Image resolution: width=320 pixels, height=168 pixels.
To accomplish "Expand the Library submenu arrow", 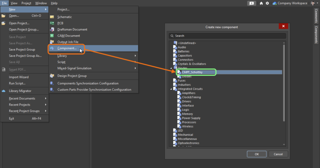I will [135, 56].
